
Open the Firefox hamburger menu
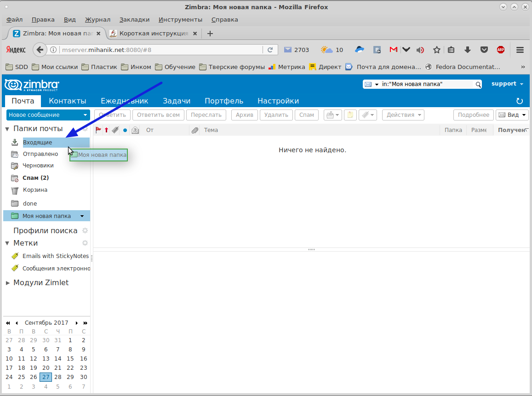[x=520, y=50]
